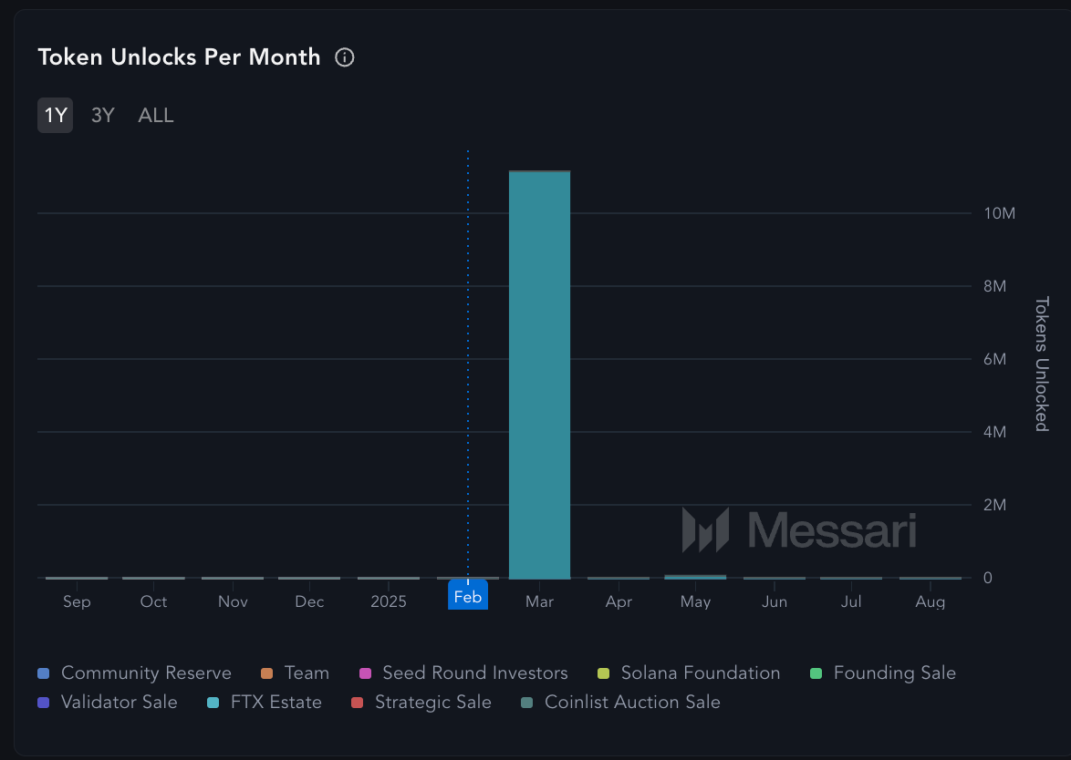Toggle Coinlist Auction Sale legend entry
Viewport: 1071px width, 760px height.
pyautogui.click(x=631, y=703)
